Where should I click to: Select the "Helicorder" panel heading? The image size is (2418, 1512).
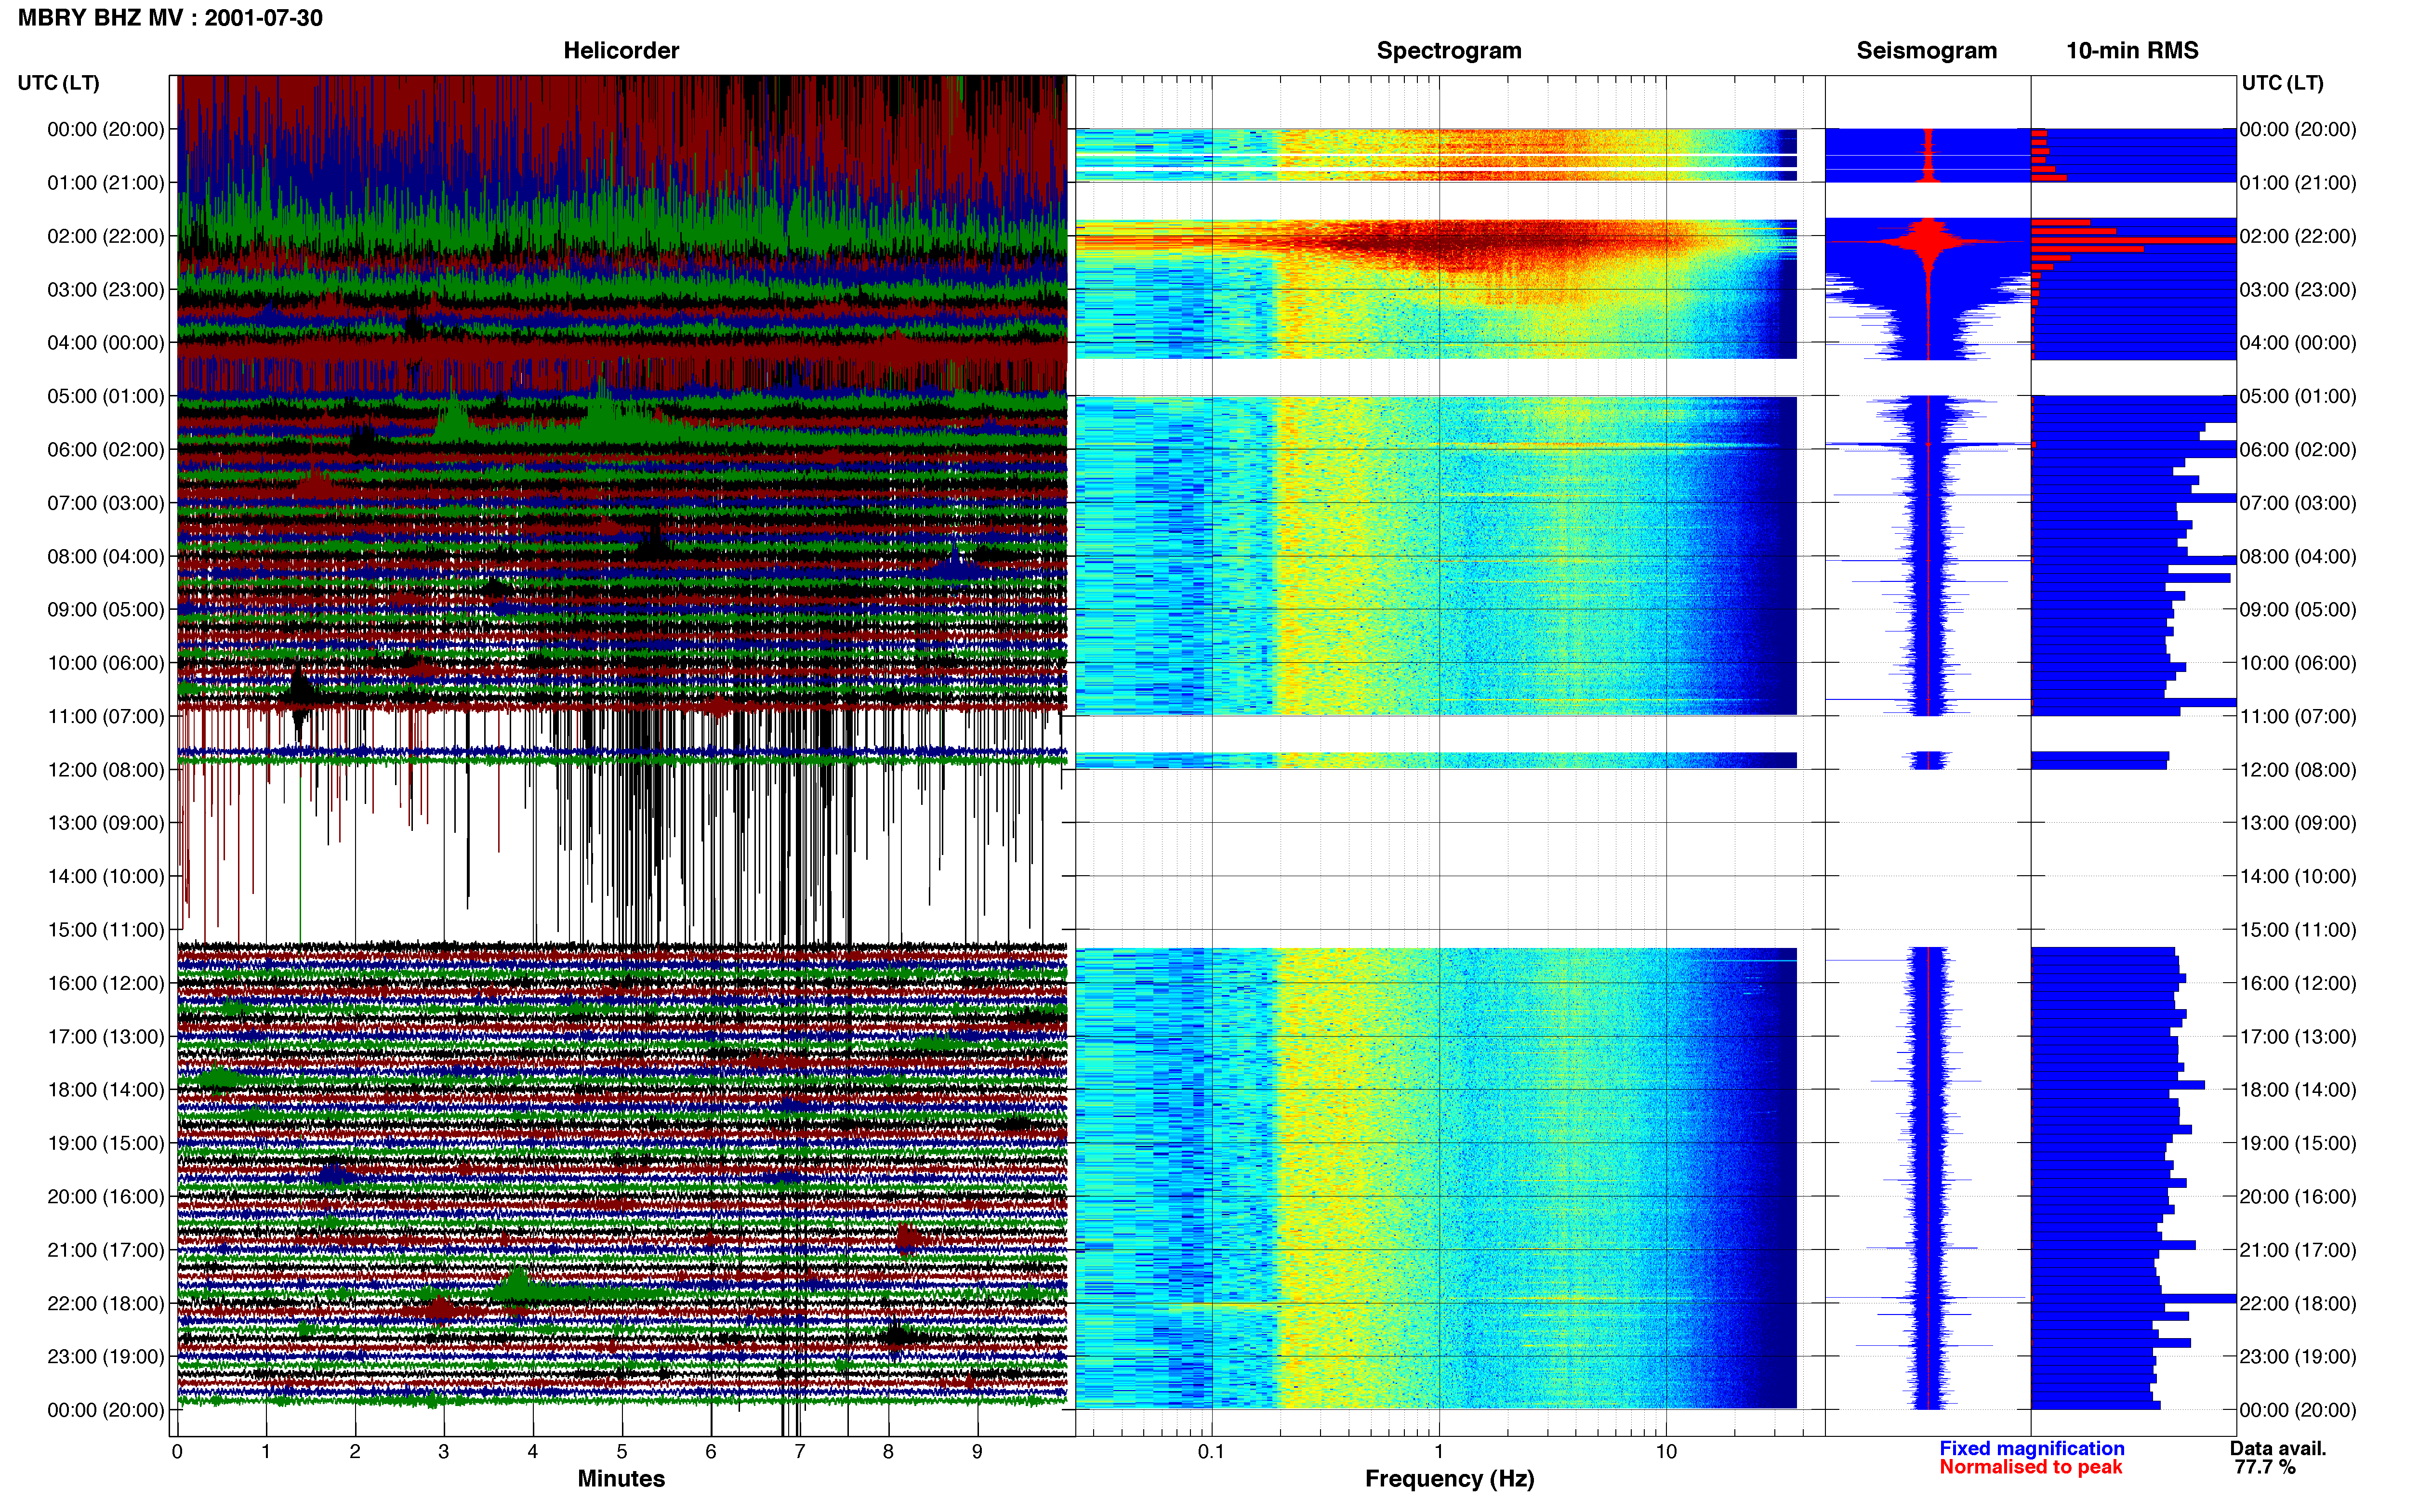coord(621,50)
